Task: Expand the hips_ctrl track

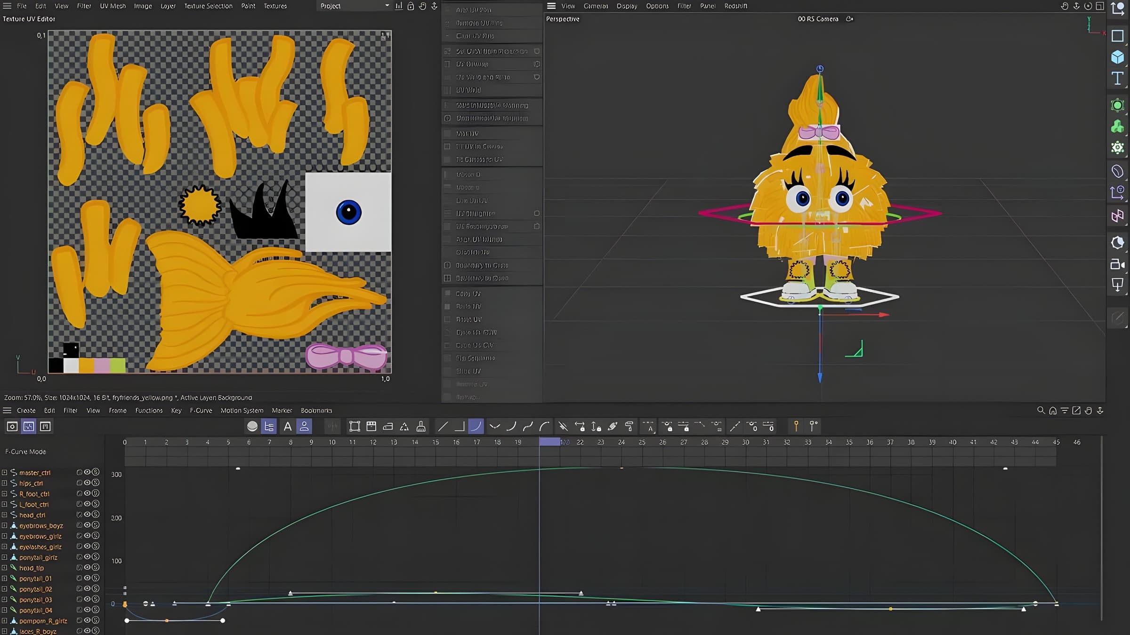Action: click(x=4, y=483)
